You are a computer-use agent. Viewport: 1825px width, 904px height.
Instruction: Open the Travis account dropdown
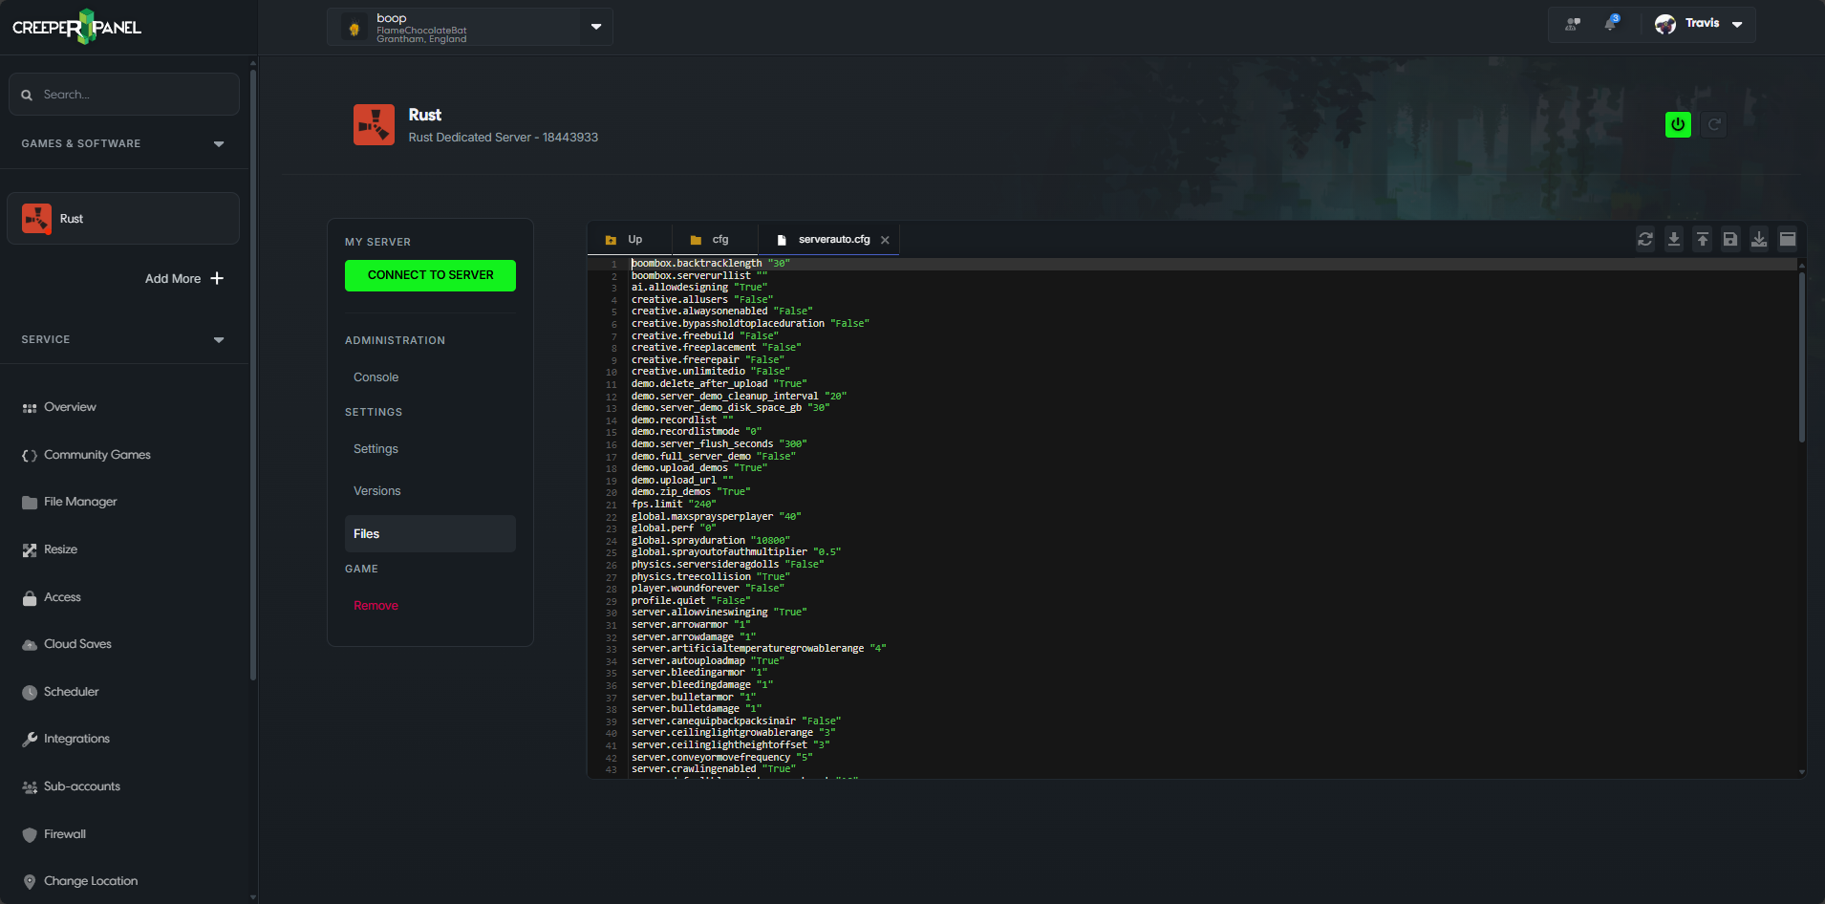point(1736,24)
